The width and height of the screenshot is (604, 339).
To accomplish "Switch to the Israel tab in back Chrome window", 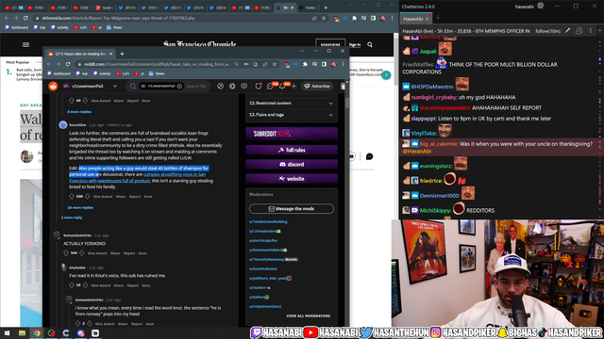I will pyautogui.click(x=105, y=8).
